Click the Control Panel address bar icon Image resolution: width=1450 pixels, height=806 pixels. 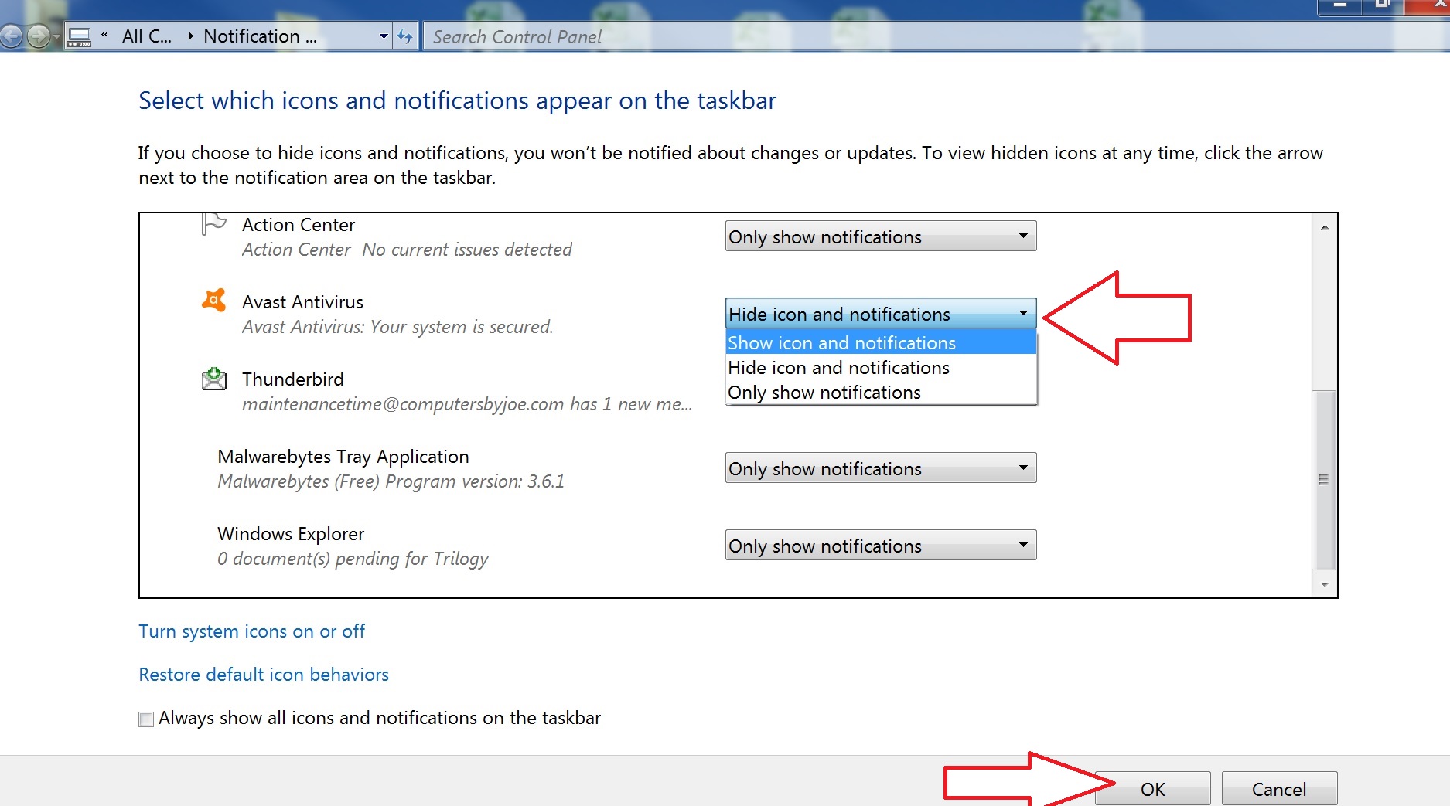click(79, 36)
